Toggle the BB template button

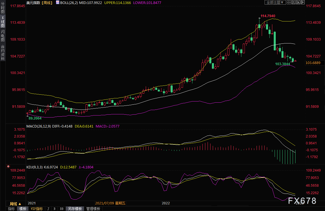(62, 209)
